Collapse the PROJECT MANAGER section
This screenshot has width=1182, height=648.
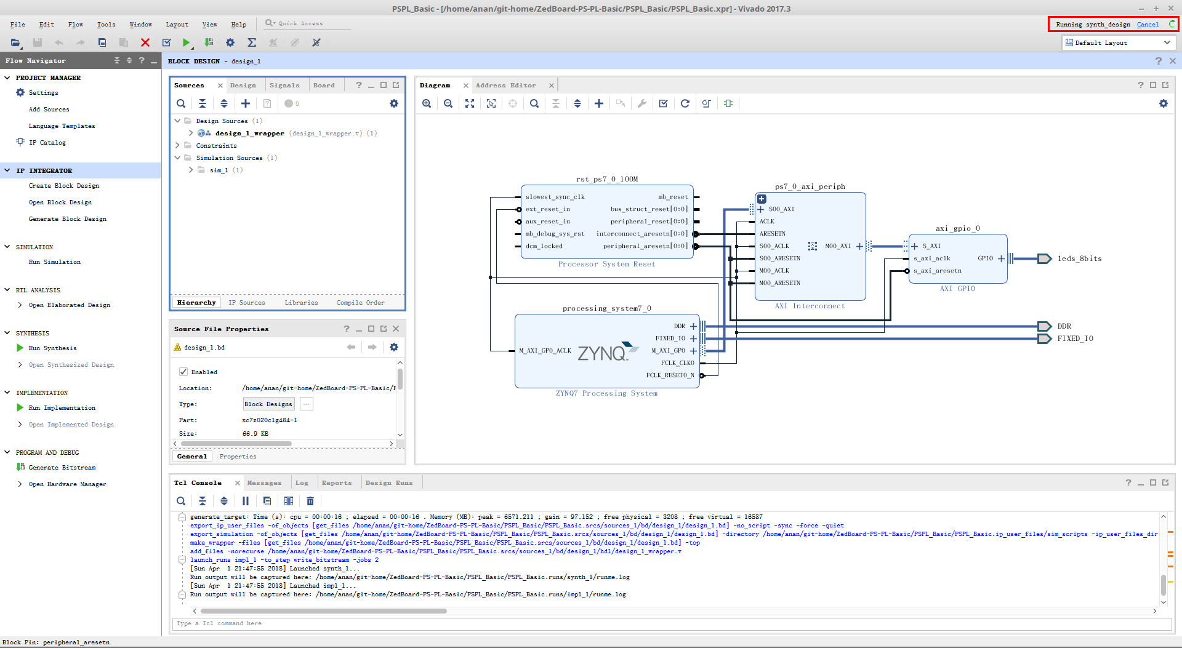point(7,78)
